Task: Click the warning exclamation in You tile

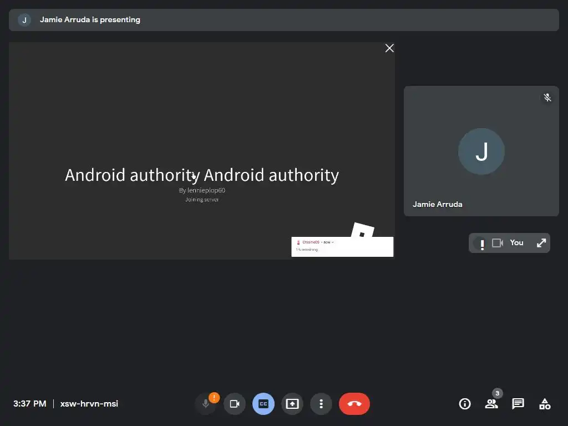Action: [482, 245]
